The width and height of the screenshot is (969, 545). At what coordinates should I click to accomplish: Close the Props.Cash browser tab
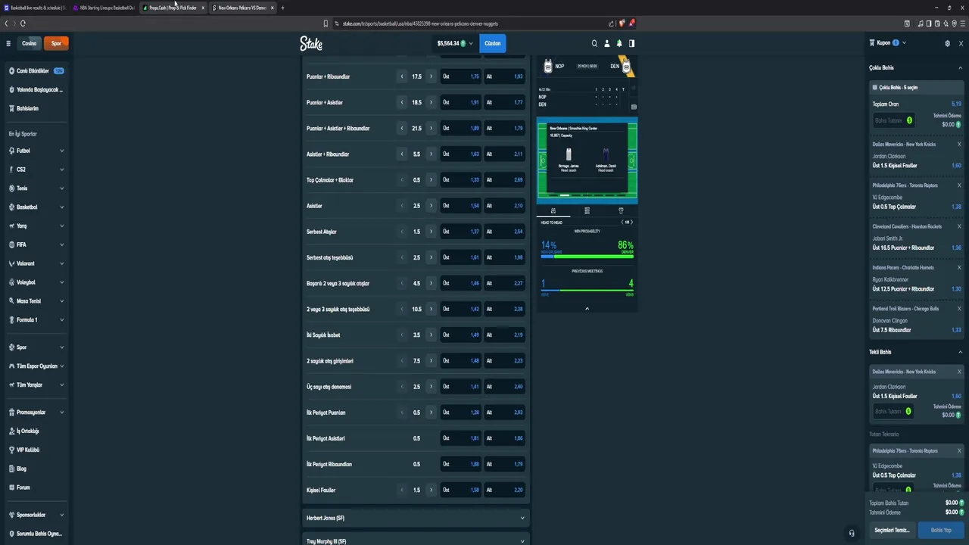203,8
